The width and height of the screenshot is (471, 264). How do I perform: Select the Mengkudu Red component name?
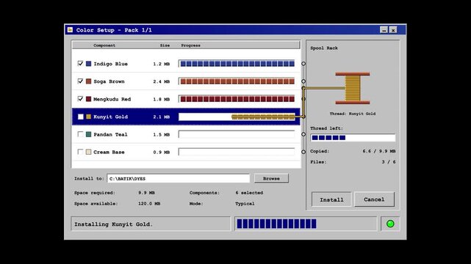(x=112, y=99)
